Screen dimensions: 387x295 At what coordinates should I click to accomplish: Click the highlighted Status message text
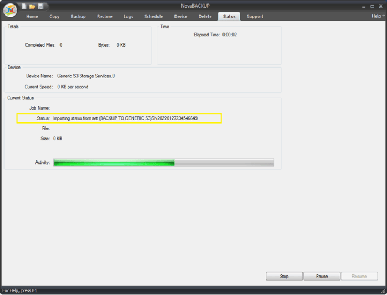click(125, 118)
